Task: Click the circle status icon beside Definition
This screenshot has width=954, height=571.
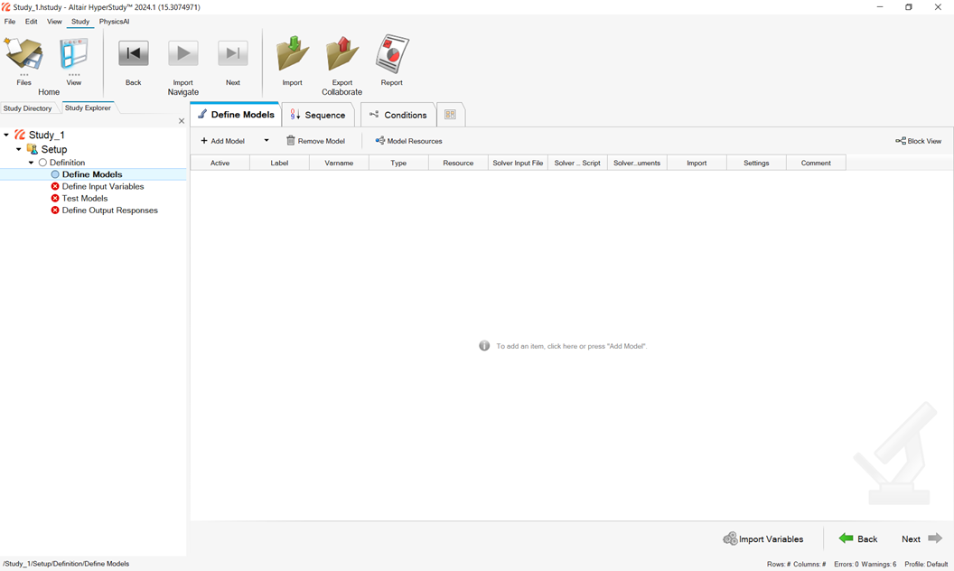Action: coord(42,163)
